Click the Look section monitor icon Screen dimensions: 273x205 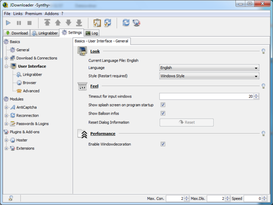tap(82, 51)
